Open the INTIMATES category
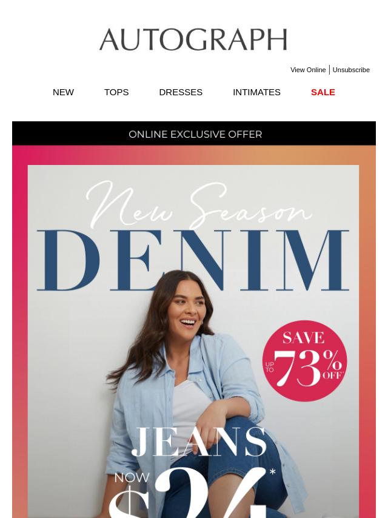 tap(256, 92)
